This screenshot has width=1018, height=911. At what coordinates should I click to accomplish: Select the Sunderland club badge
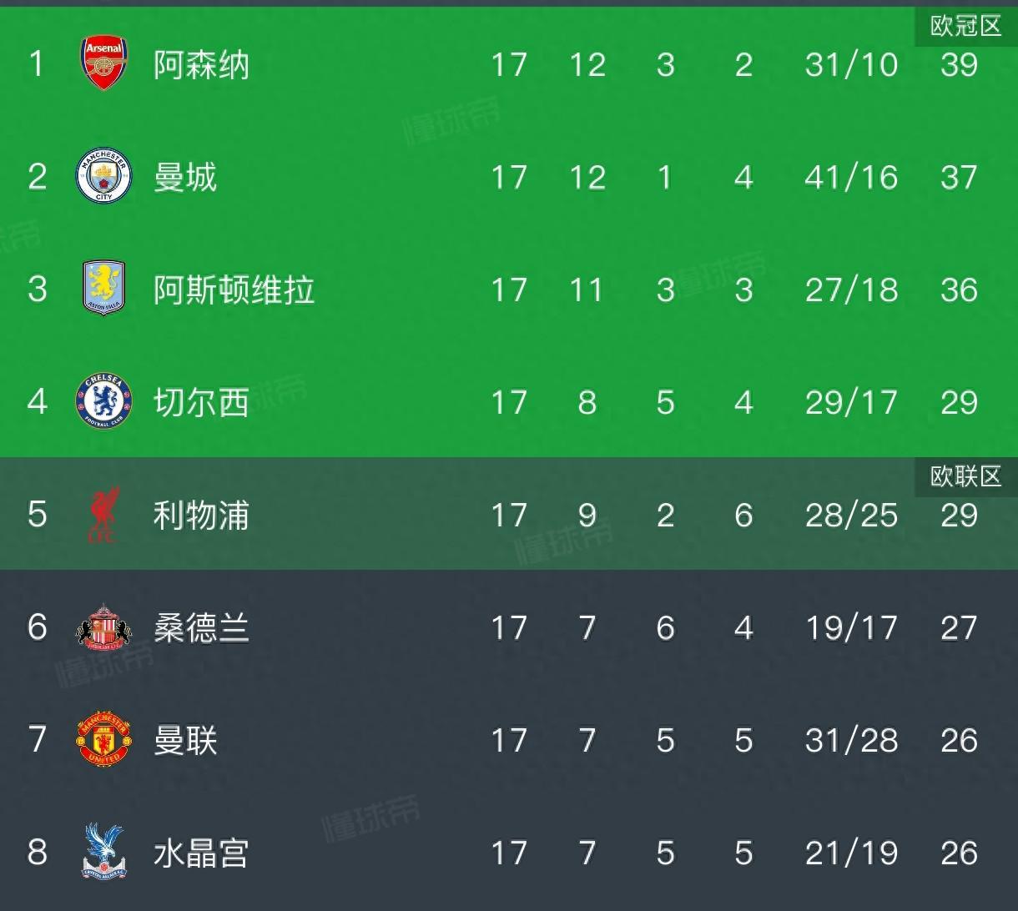coord(103,627)
